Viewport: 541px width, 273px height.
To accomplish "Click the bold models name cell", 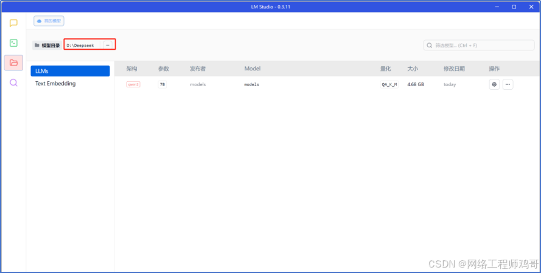I will pyautogui.click(x=251, y=84).
